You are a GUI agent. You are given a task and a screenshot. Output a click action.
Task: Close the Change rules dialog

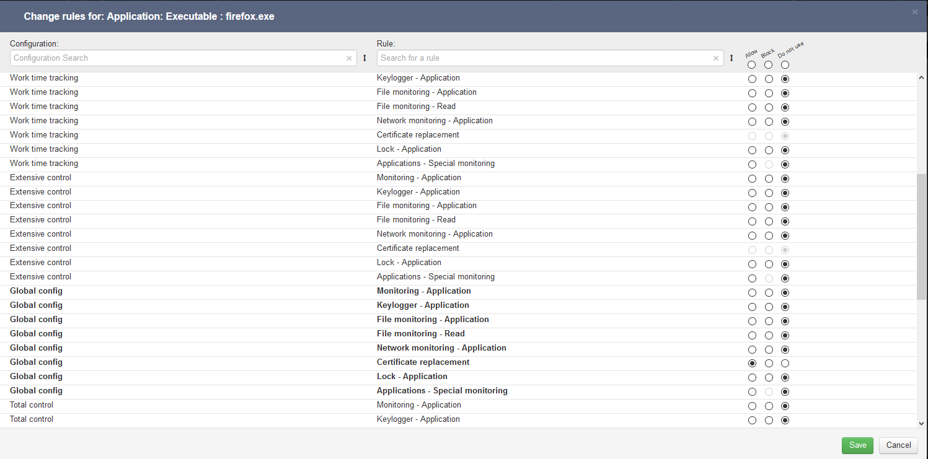(915, 12)
